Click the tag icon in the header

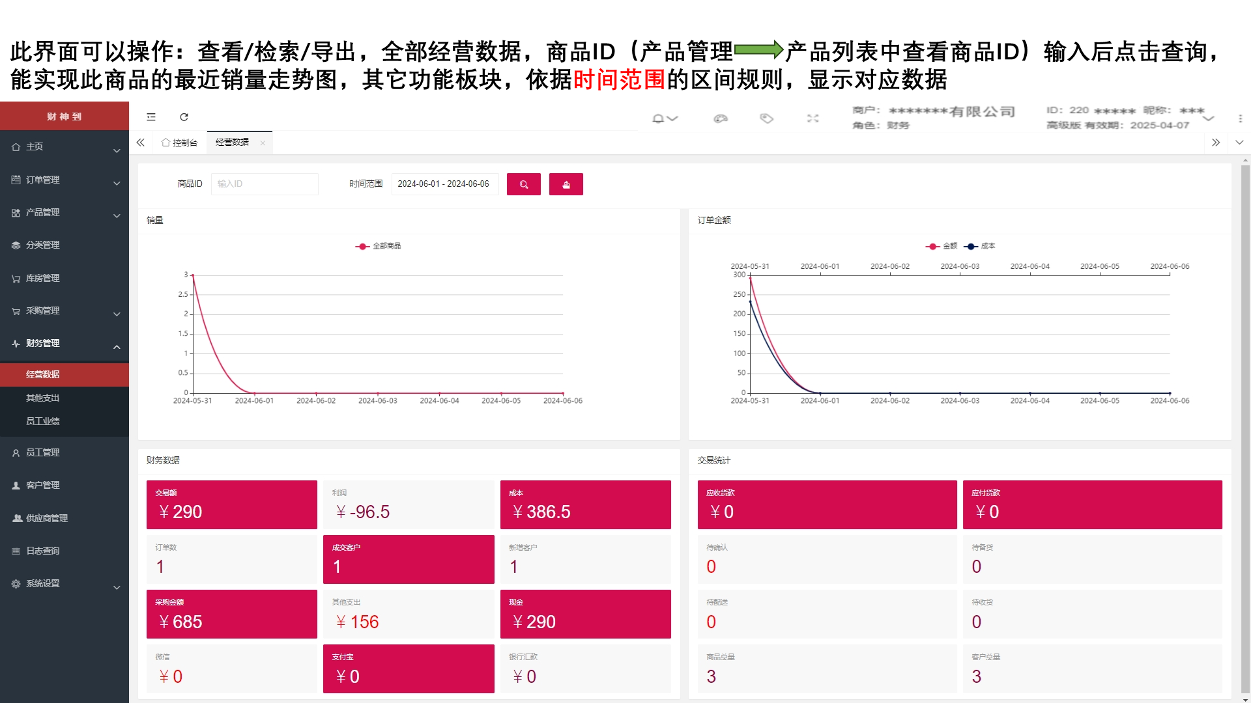pos(766,118)
